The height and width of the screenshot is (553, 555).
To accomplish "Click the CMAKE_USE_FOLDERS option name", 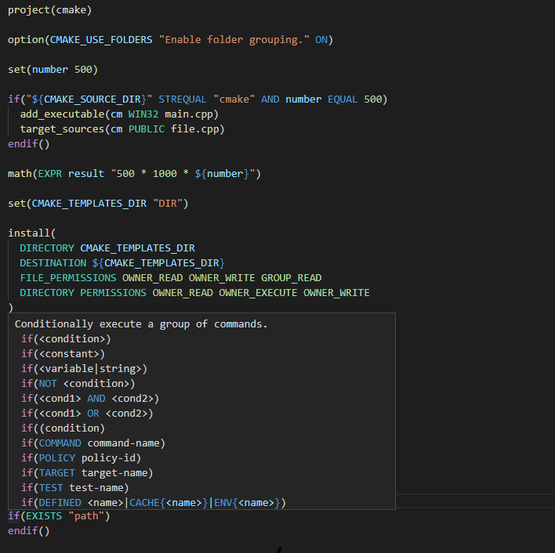I will click(101, 40).
